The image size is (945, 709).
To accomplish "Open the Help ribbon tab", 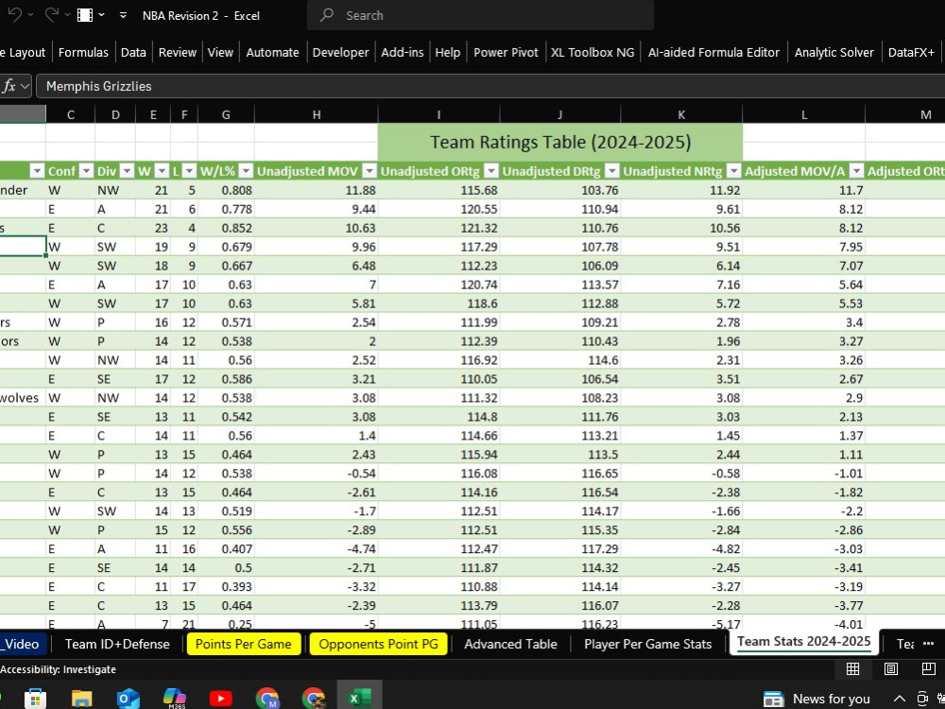I will 447,52.
